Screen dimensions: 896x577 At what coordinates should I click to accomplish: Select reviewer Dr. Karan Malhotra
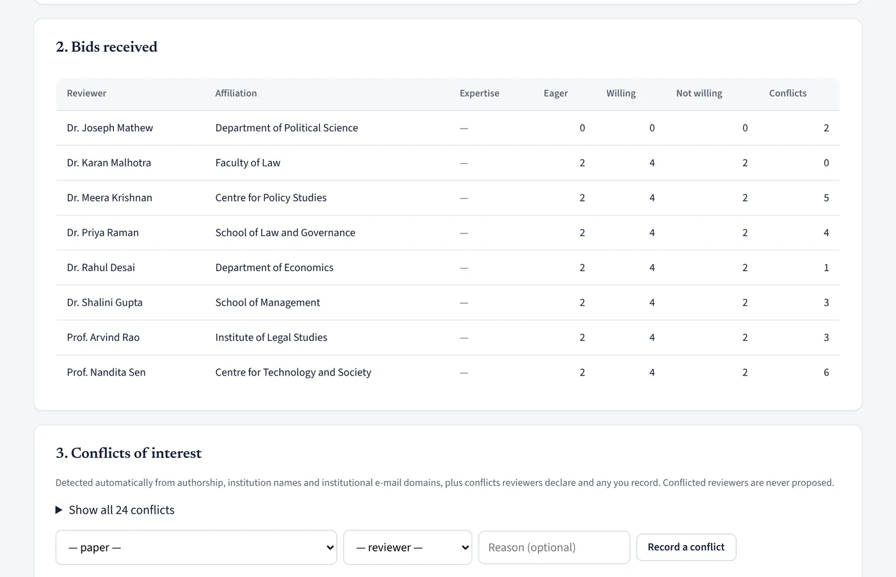(109, 163)
